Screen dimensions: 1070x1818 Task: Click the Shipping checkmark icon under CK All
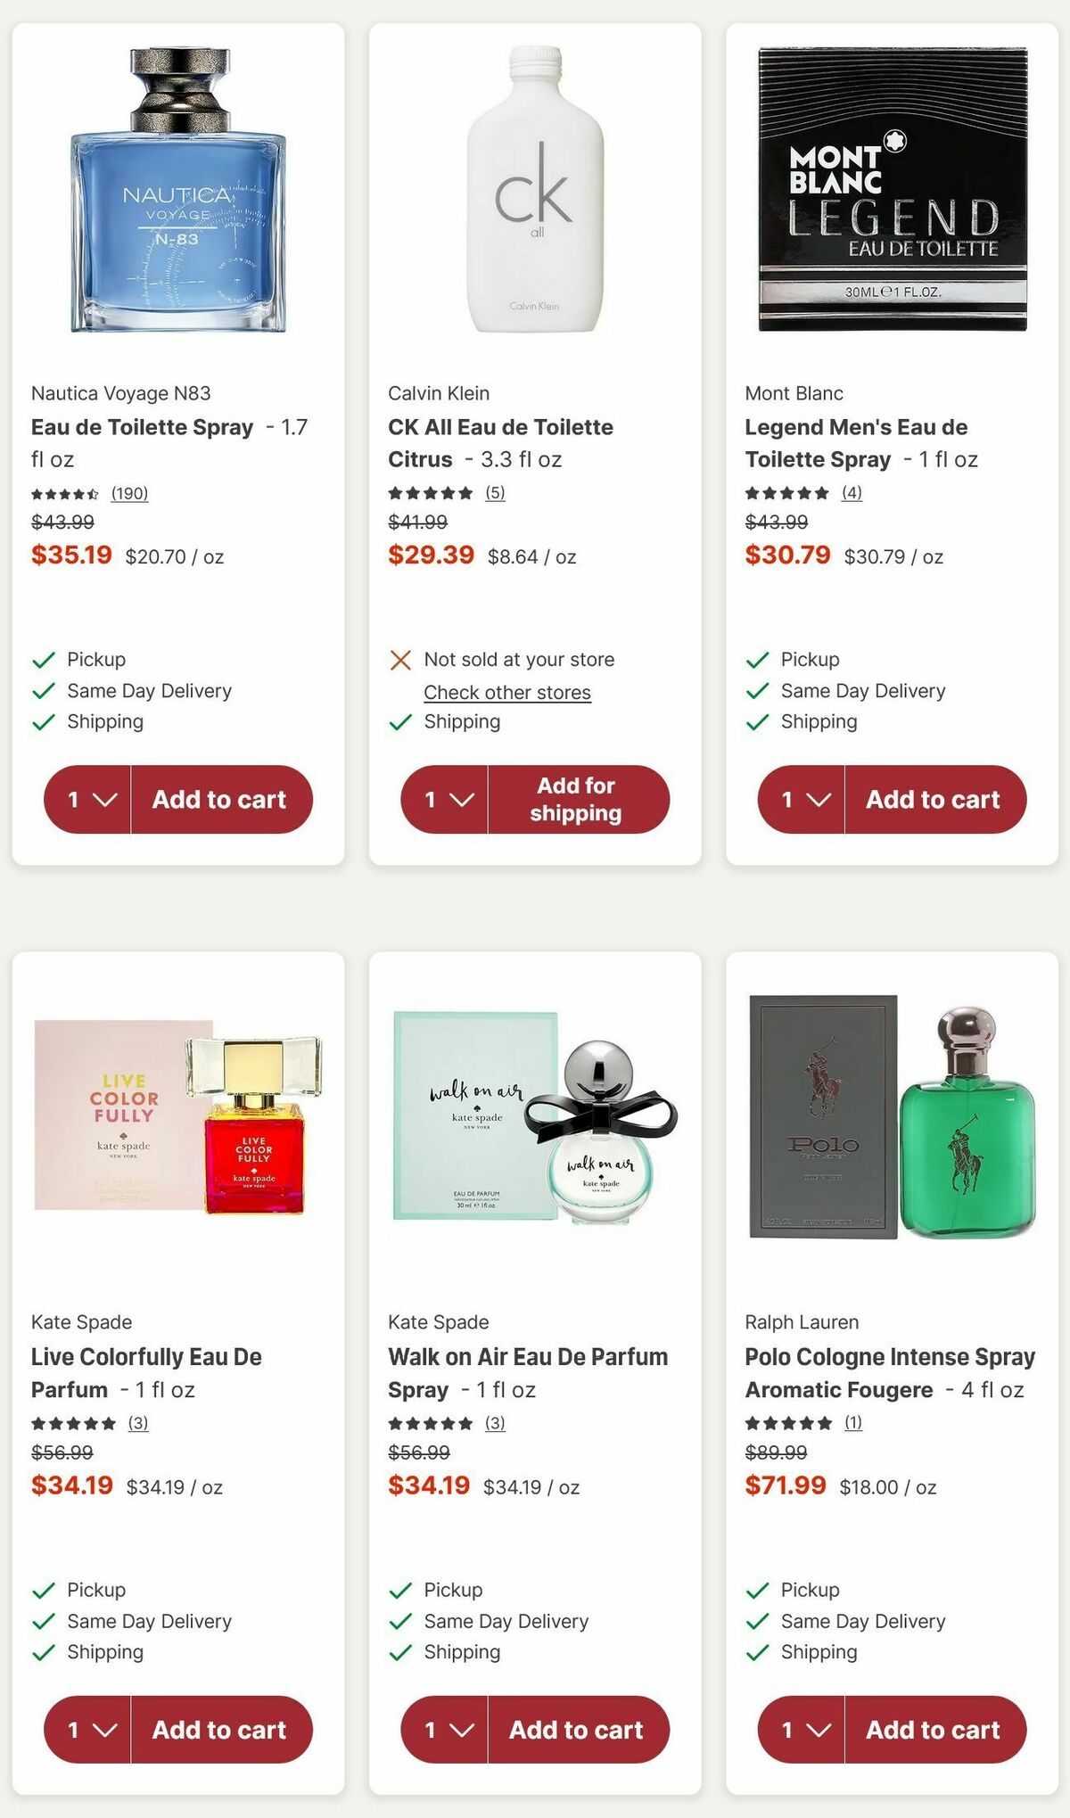[x=400, y=722]
